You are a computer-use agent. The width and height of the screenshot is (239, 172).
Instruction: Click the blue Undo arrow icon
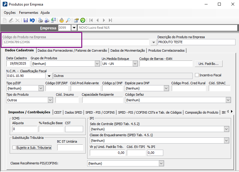[x=32, y=20]
